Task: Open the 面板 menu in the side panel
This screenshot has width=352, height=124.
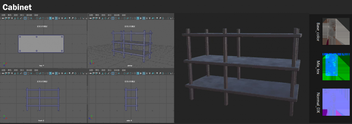Action: (124, 70)
